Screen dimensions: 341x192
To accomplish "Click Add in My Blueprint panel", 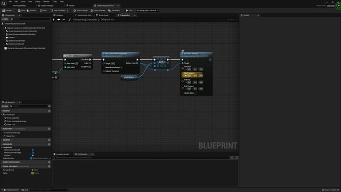I will 5,106.
